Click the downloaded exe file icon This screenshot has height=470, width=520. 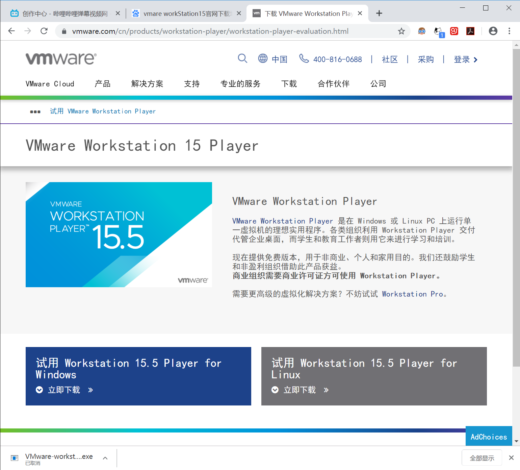coord(15,458)
